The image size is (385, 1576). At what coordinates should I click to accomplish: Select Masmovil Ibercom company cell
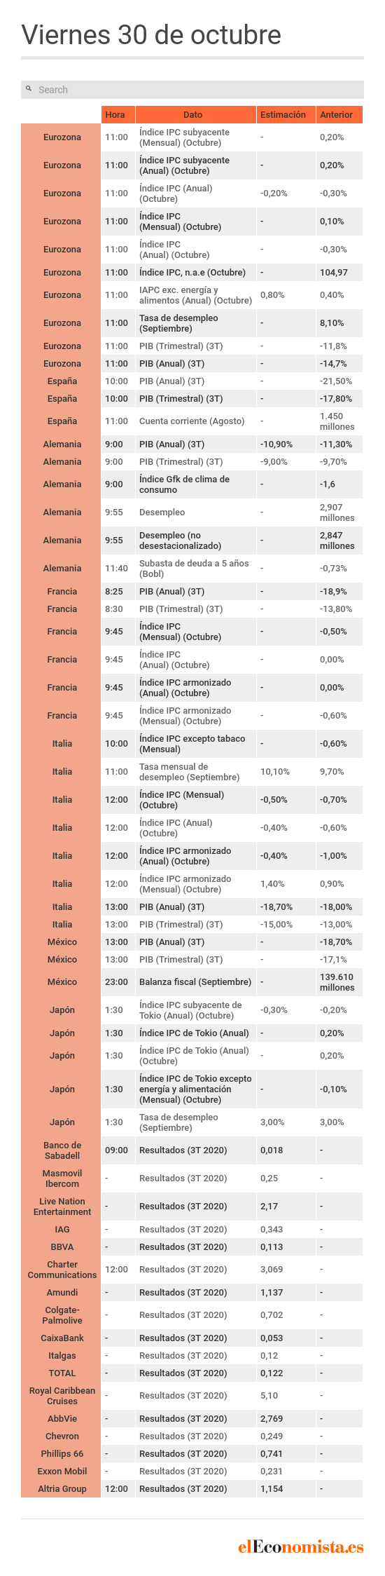point(62,1178)
